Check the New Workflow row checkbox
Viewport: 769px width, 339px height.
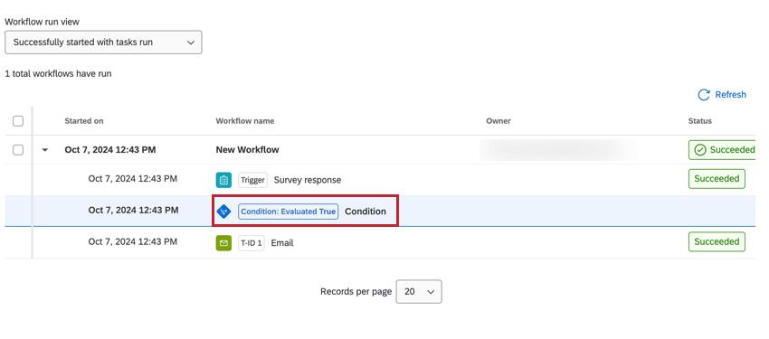click(x=18, y=150)
